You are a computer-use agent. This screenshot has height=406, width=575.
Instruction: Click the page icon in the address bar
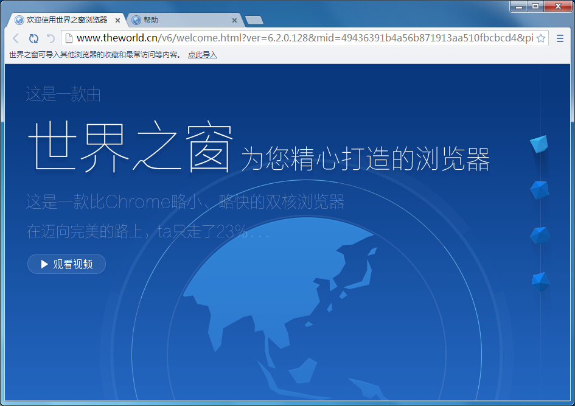tap(69, 38)
